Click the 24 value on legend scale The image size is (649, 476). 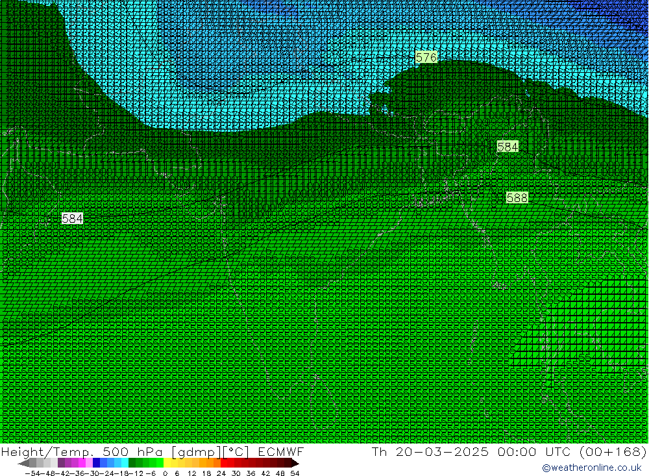(x=221, y=473)
